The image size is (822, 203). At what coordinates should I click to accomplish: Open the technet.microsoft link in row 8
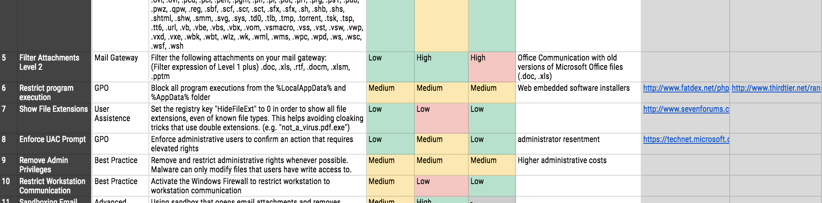(x=686, y=140)
